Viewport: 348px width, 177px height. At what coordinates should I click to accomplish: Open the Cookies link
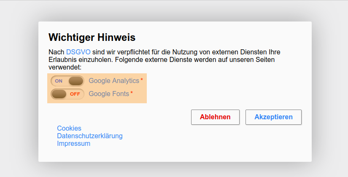coord(69,128)
